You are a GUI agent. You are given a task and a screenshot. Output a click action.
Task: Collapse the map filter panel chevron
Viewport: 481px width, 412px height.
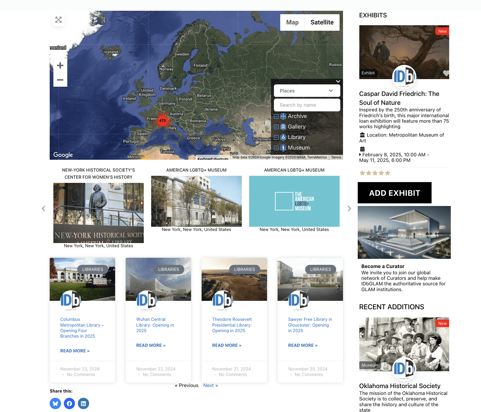pyautogui.click(x=338, y=81)
